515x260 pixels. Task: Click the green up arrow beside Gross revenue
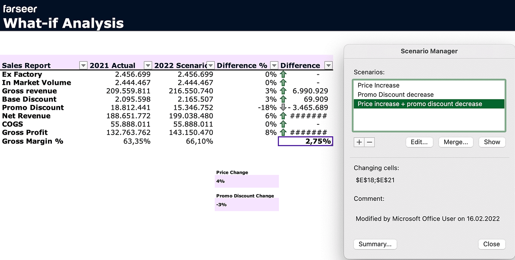284,91
